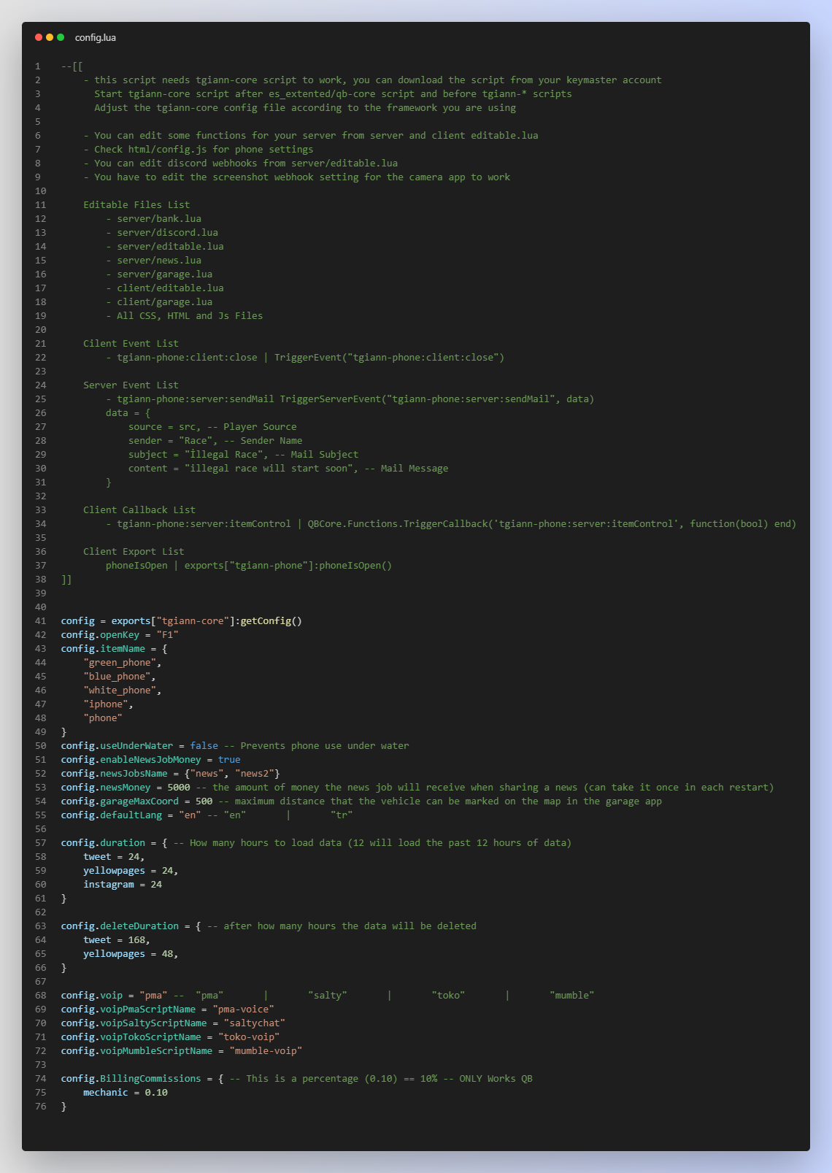
Task: Click the green maximize dot
Action: (x=61, y=37)
